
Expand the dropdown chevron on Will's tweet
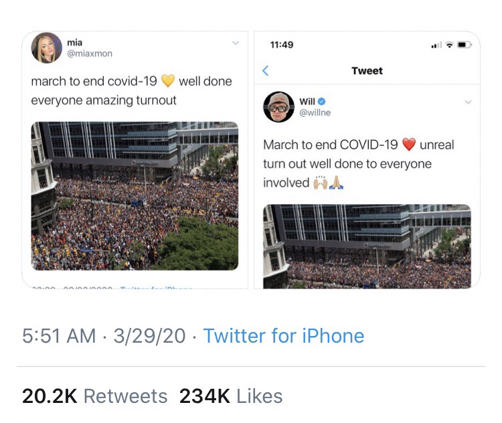click(x=467, y=102)
